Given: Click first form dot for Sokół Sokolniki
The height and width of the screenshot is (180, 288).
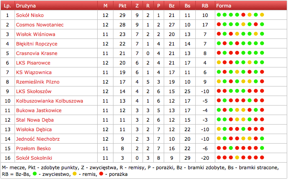Looking at the screenshot, I should [x=219, y=158].
